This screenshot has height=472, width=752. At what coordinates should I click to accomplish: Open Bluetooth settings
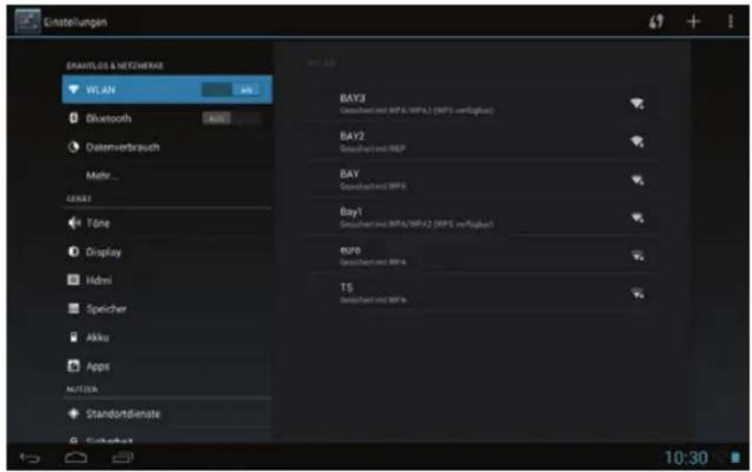pyautogui.click(x=167, y=118)
